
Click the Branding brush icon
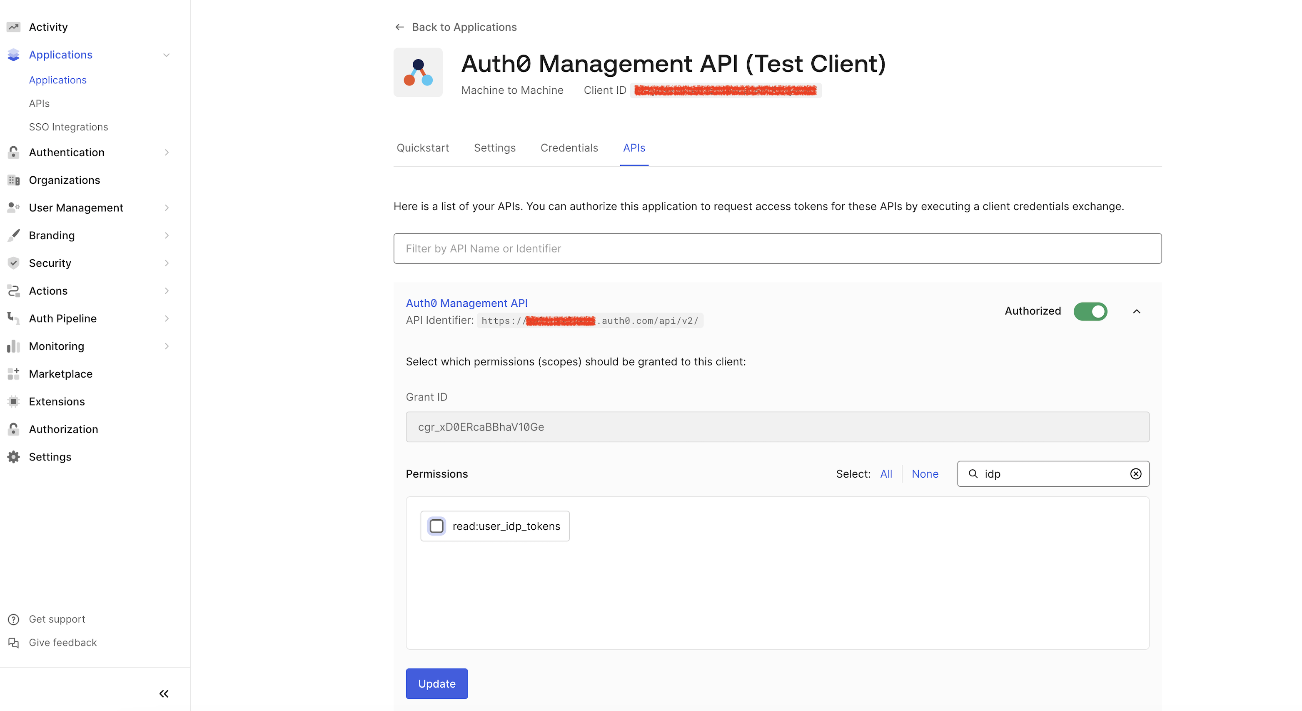pyautogui.click(x=14, y=235)
